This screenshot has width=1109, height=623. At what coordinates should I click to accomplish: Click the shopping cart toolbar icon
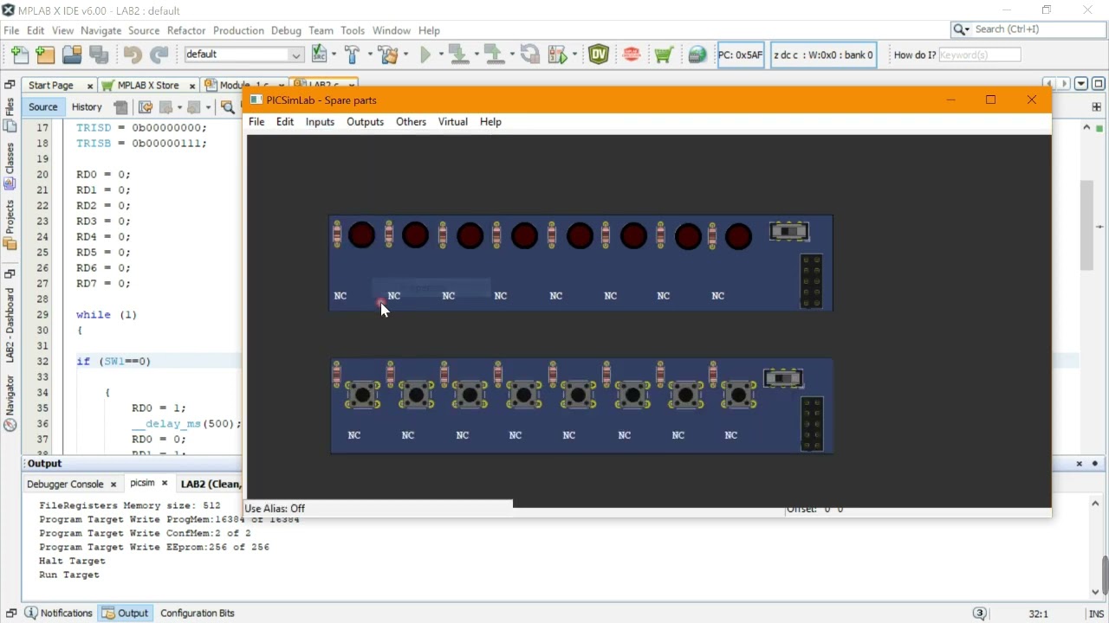coord(664,55)
